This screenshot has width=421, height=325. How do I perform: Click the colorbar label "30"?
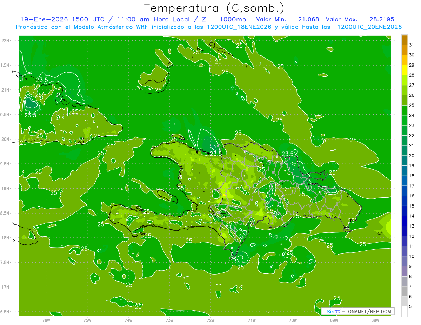412,55
